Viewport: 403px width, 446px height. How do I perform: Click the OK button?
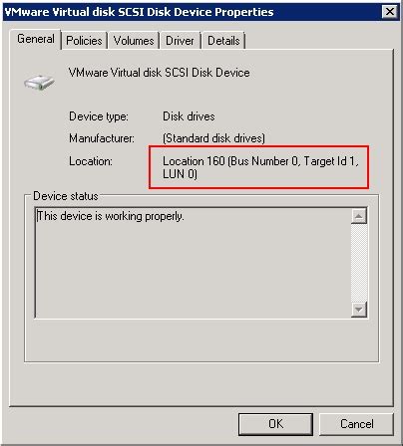click(275, 424)
